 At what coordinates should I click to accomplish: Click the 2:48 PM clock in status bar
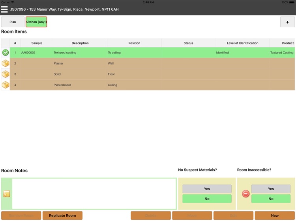148,2
